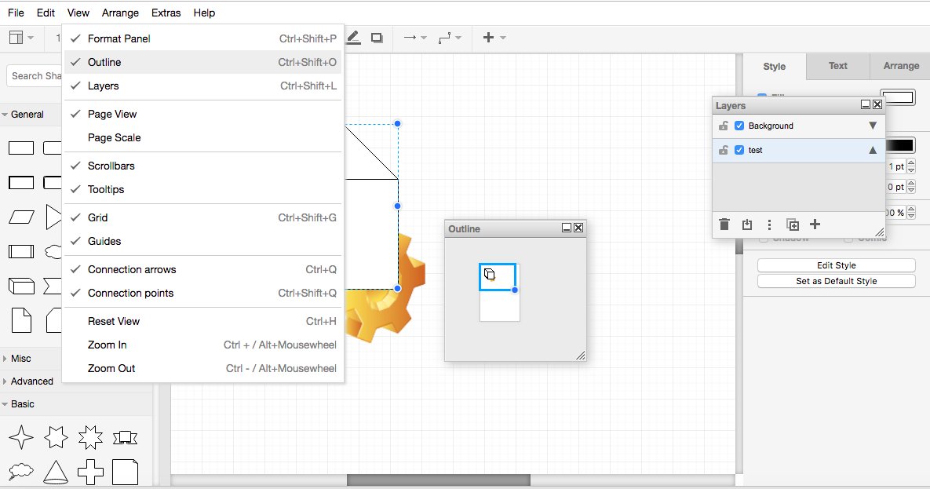The height and width of the screenshot is (489, 930).
Task: Select the cloud callout shape in Basic
Action: 20,472
